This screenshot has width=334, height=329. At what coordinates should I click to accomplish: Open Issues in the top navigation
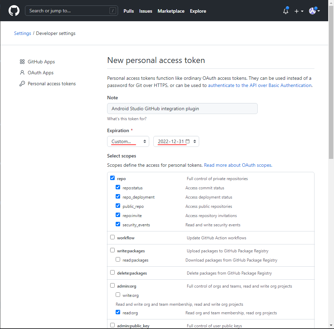coord(146,11)
